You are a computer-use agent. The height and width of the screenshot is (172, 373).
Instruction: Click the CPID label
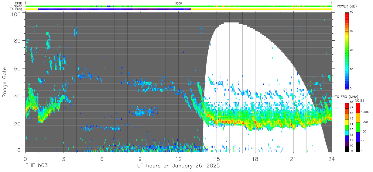[18, 3]
